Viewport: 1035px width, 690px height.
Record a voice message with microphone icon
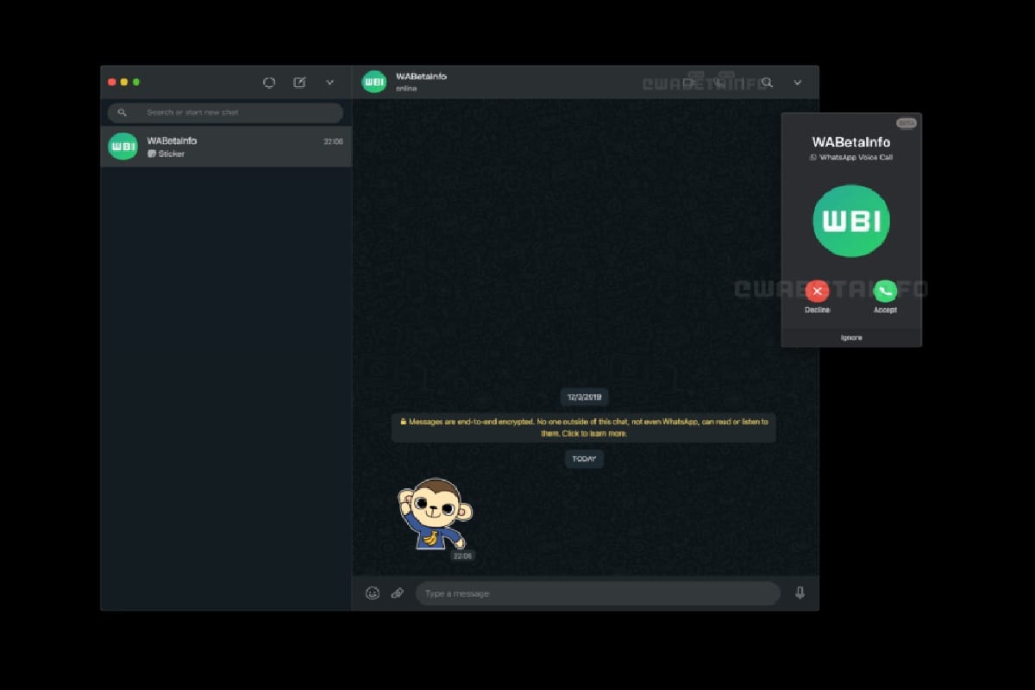[x=800, y=593]
